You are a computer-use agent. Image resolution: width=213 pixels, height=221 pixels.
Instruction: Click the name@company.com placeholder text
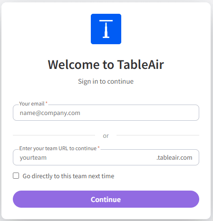point(50,113)
